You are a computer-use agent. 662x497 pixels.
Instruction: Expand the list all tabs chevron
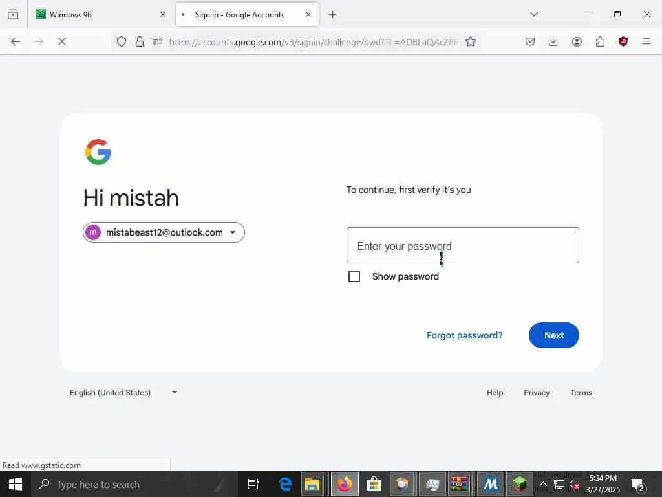pyautogui.click(x=534, y=14)
